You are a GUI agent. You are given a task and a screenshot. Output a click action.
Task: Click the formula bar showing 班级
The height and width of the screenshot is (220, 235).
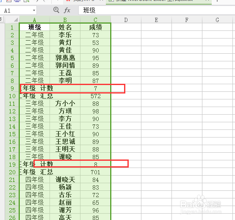click(157, 10)
